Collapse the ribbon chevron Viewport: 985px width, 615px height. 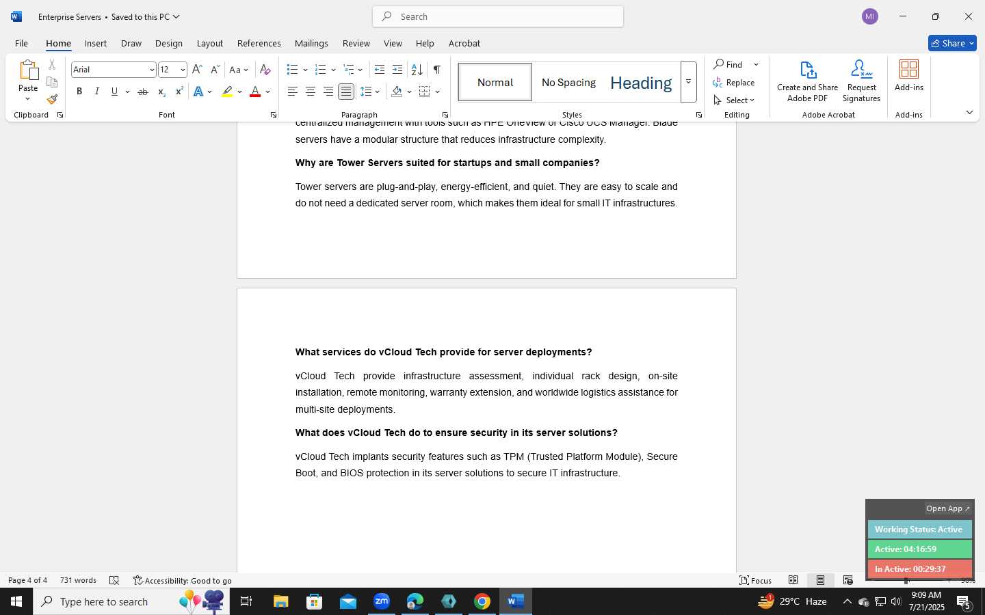click(969, 112)
